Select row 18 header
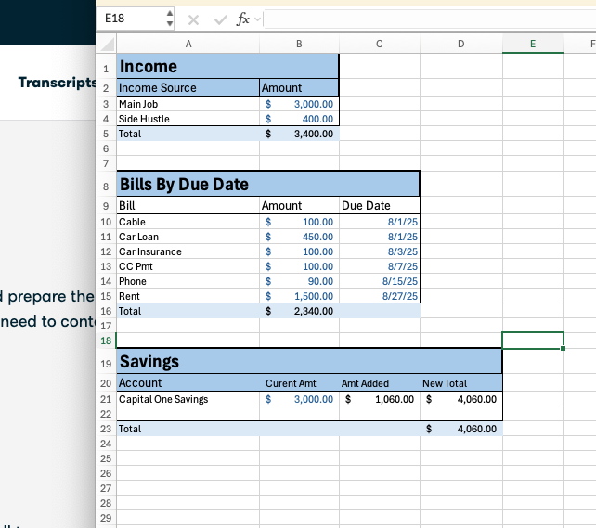Screen dimensions: 596x528 tap(106, 341)
